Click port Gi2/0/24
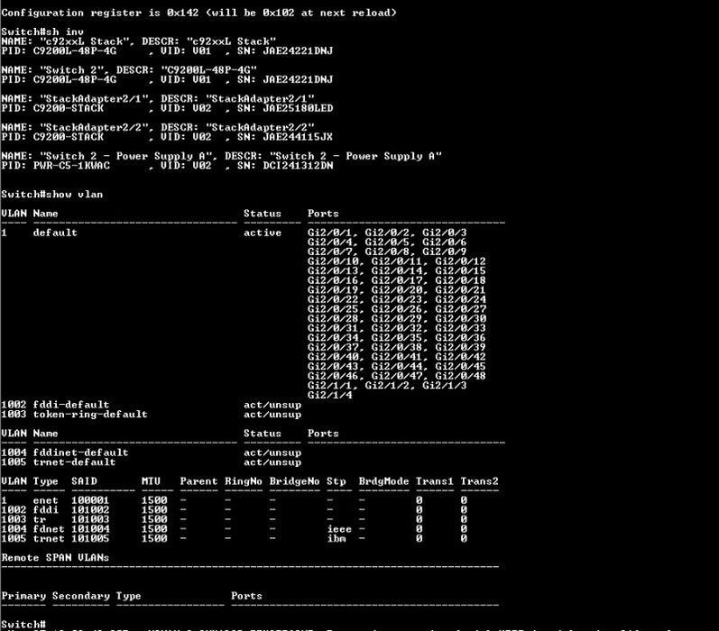719x631 pixels. [x=460, y=299]
